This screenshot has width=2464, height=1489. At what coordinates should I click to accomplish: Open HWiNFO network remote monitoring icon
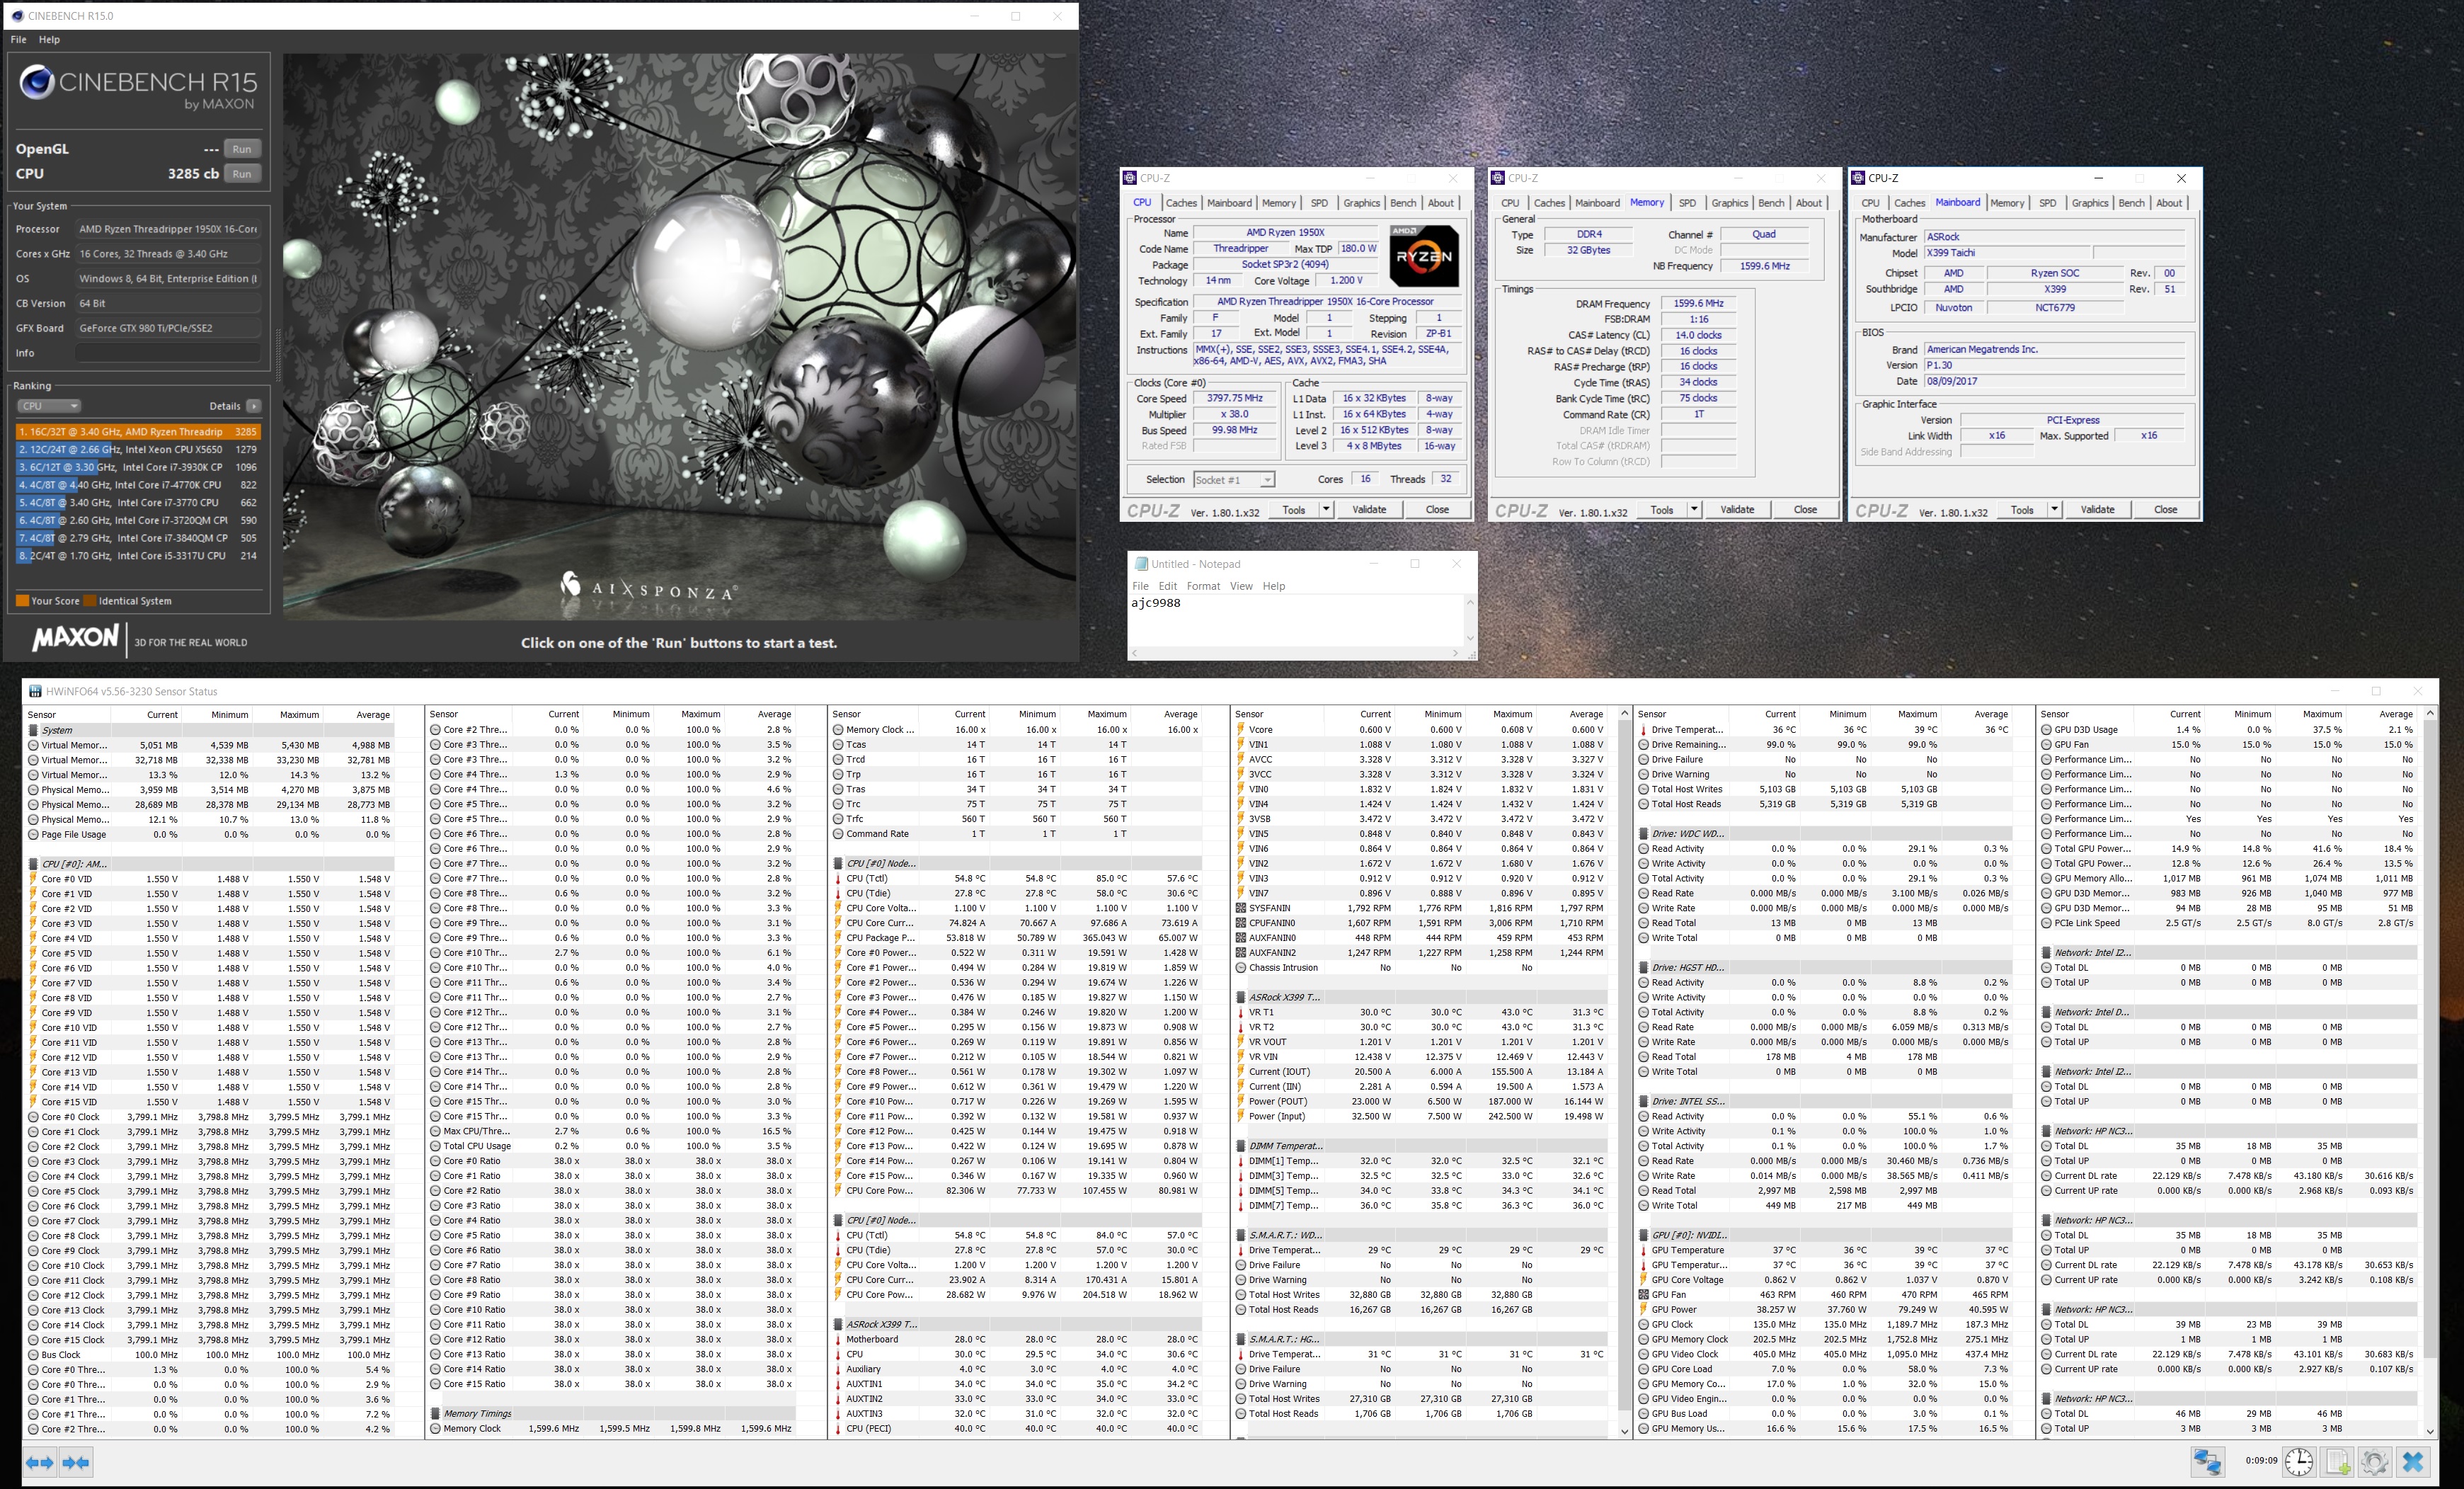(x=2208, y=1463)
